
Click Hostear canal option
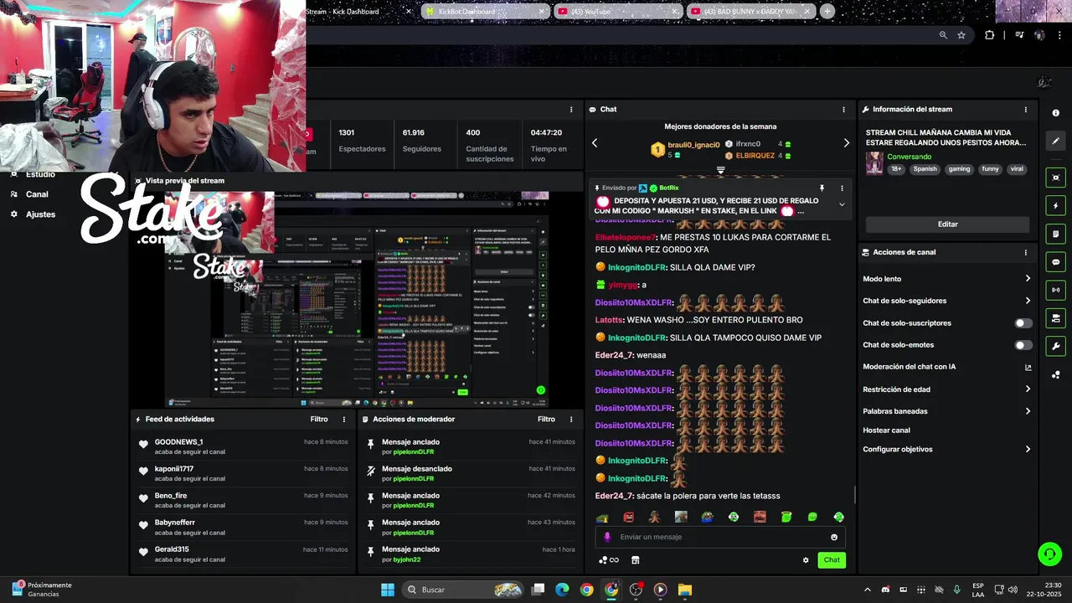coord(886,430)
